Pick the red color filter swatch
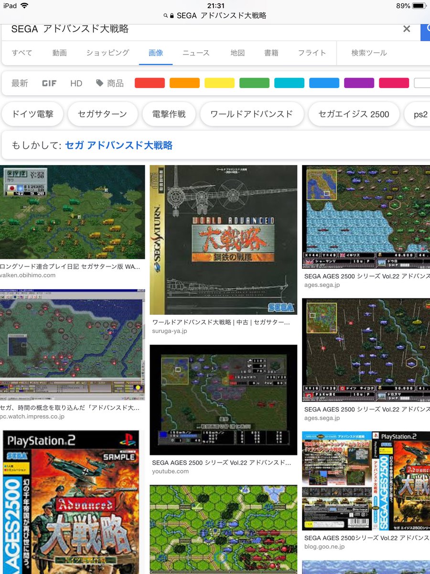Screen dimensions: 430x574 pyautogui.click(x=150, y=83)
